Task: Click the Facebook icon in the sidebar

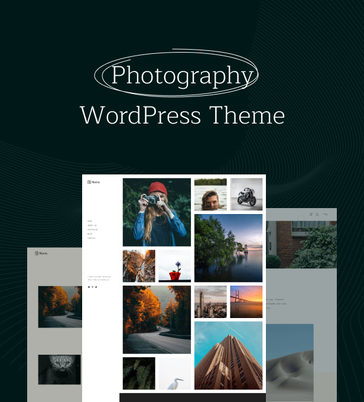Action: (89, 287)
